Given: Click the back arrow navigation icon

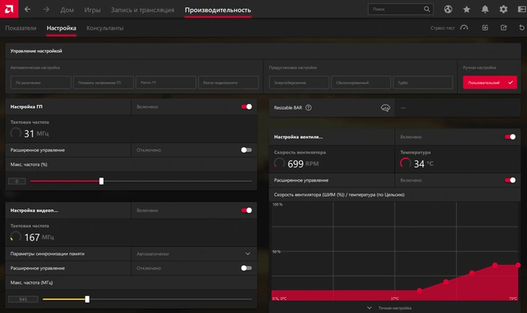Looking at the screenshot, I should pyautogui.click(x=28, y=10).
